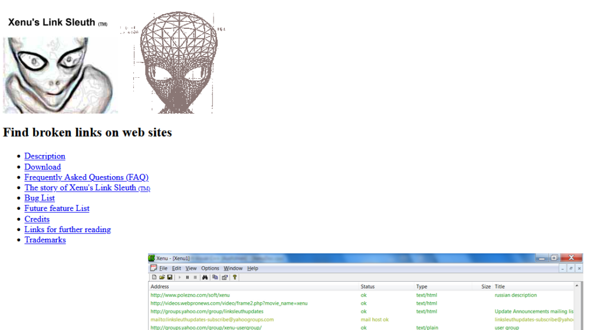Click the Pause icon in Xenu toolbar
The width and height of the screenshot is (604, 330).
tap(188, 278)
